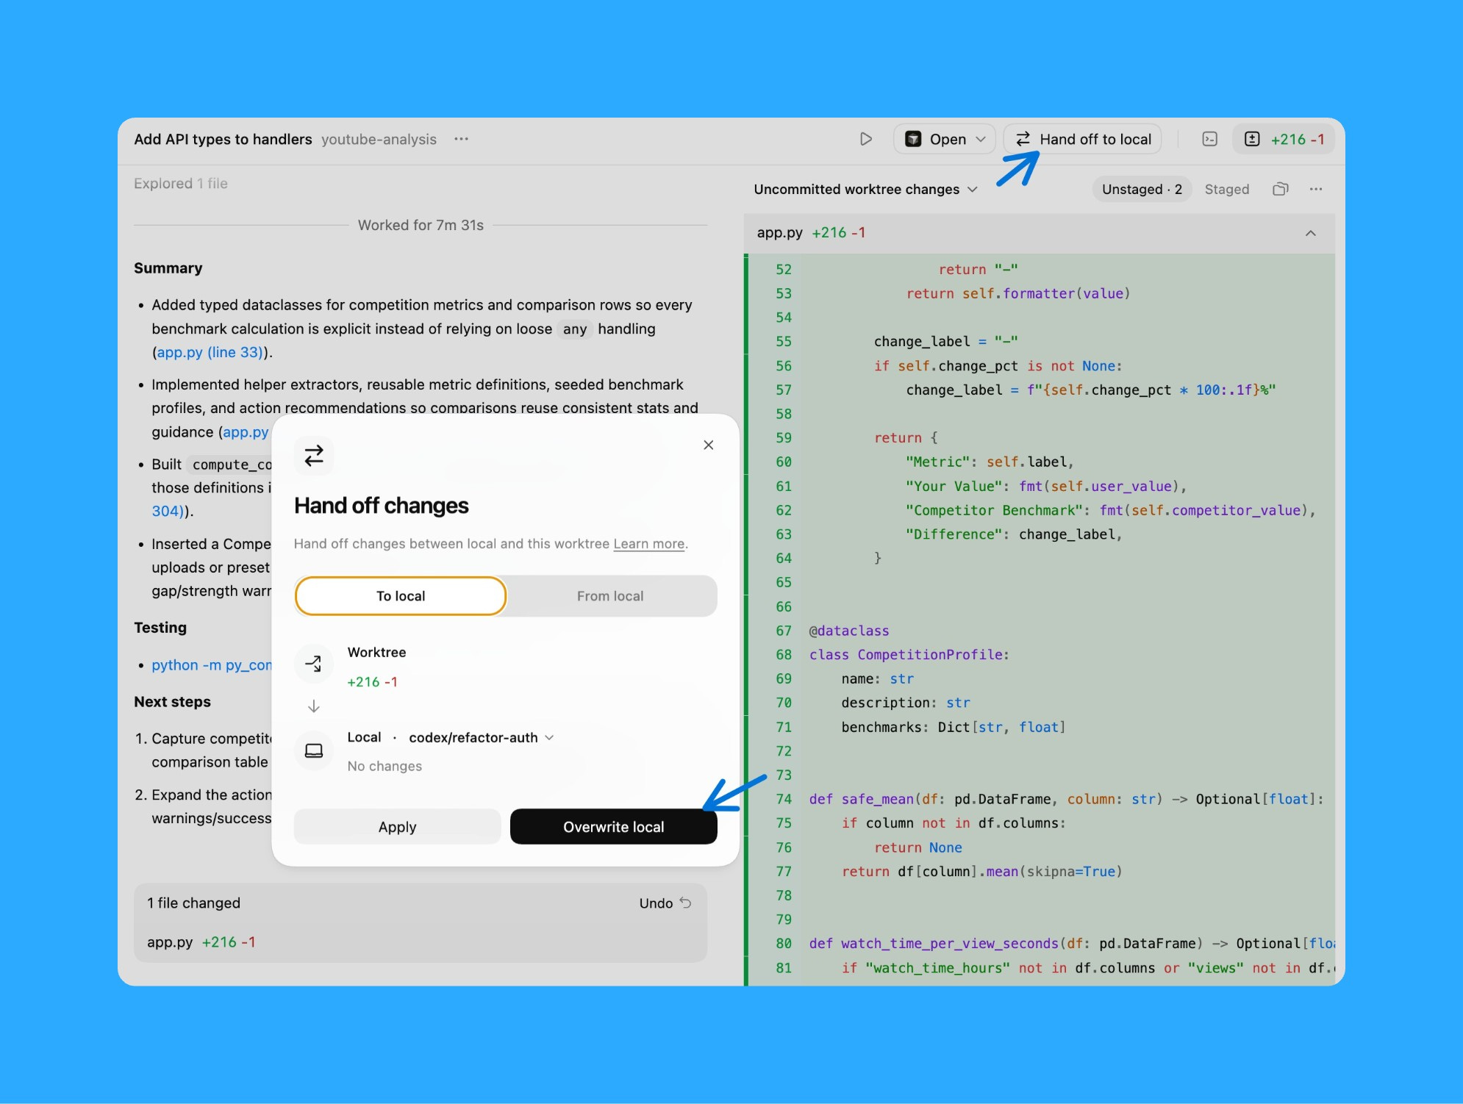The width and height of the screenshot is (1463, 1104).
Task: Click the diff stats +216 -1 button
Action: tap(1287, 139)
